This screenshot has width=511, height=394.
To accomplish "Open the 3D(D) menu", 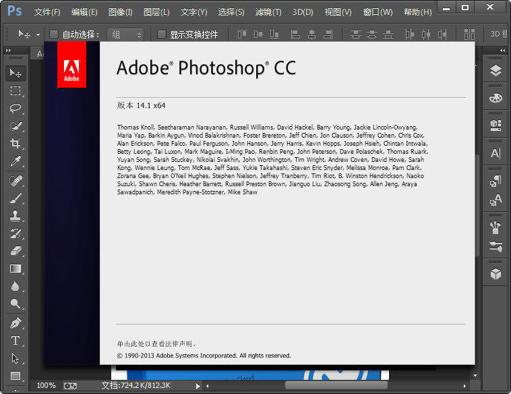I will (x=303, y=12).
